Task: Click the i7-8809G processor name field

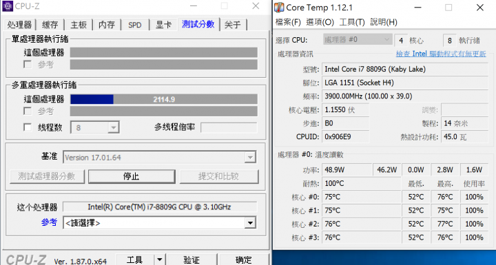Action: pyautogui.click(x=160, y=207)
